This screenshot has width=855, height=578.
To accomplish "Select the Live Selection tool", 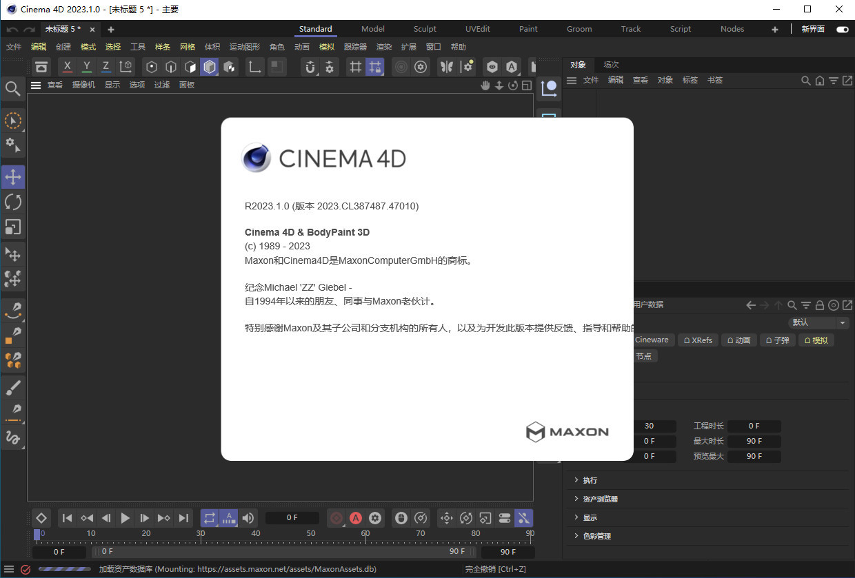I will [12, 121].
